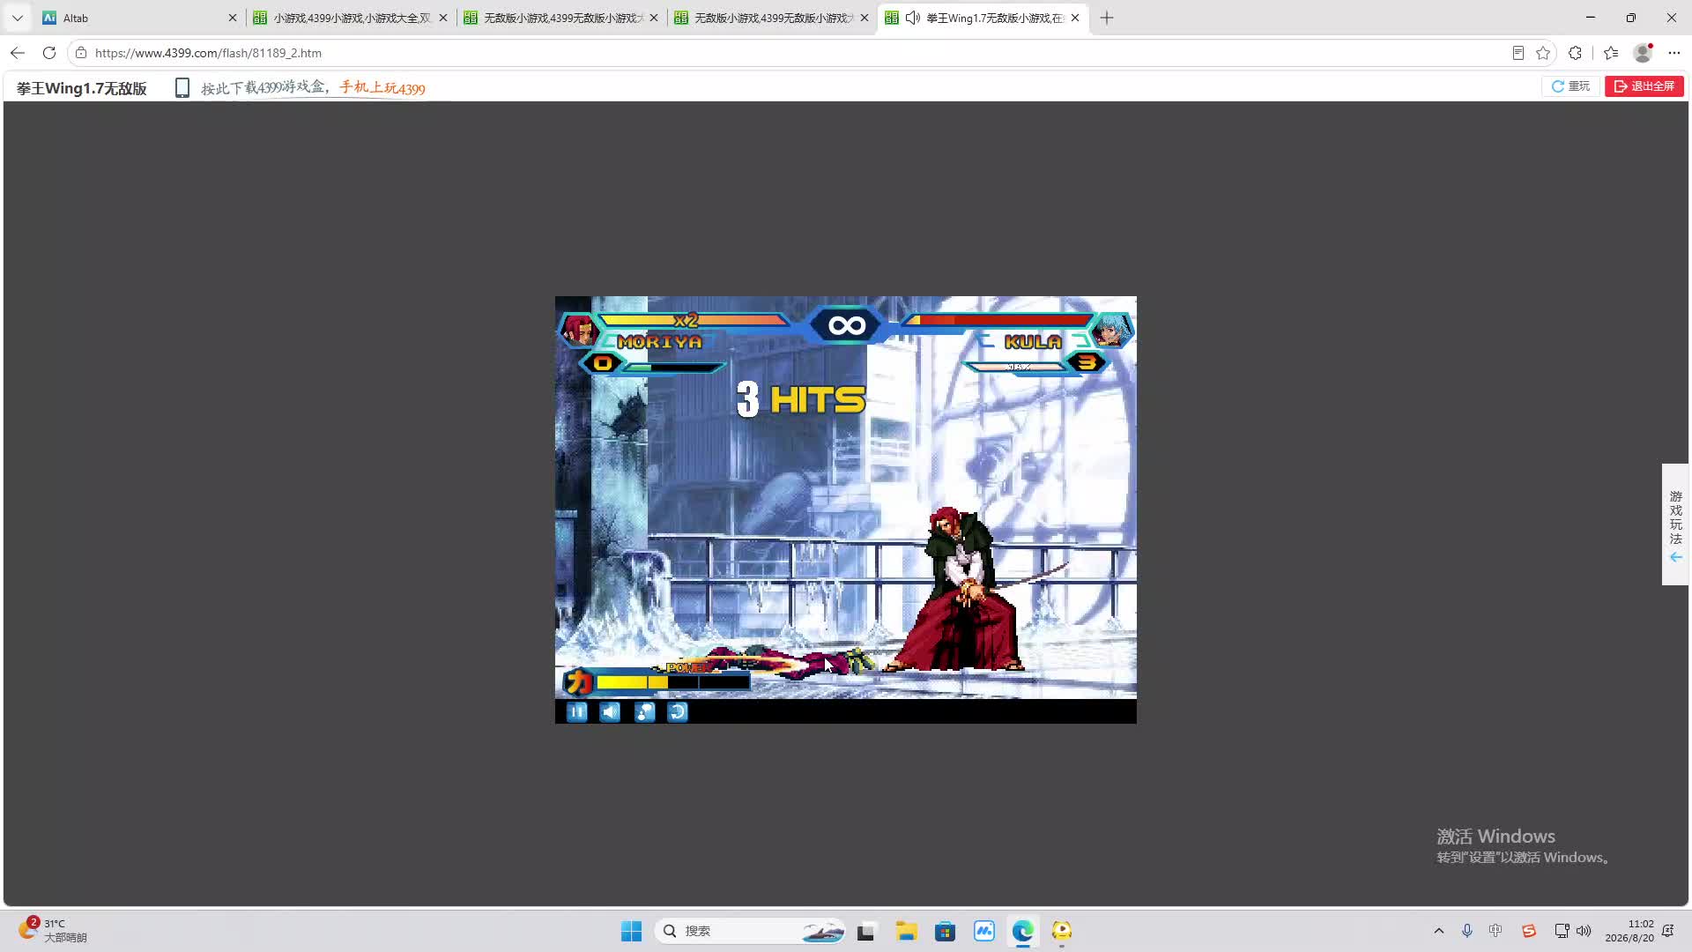This screenshot has height=952, width=1692.
Task: Open the browser settings and more menu
Action: (x=1674, y=53)
